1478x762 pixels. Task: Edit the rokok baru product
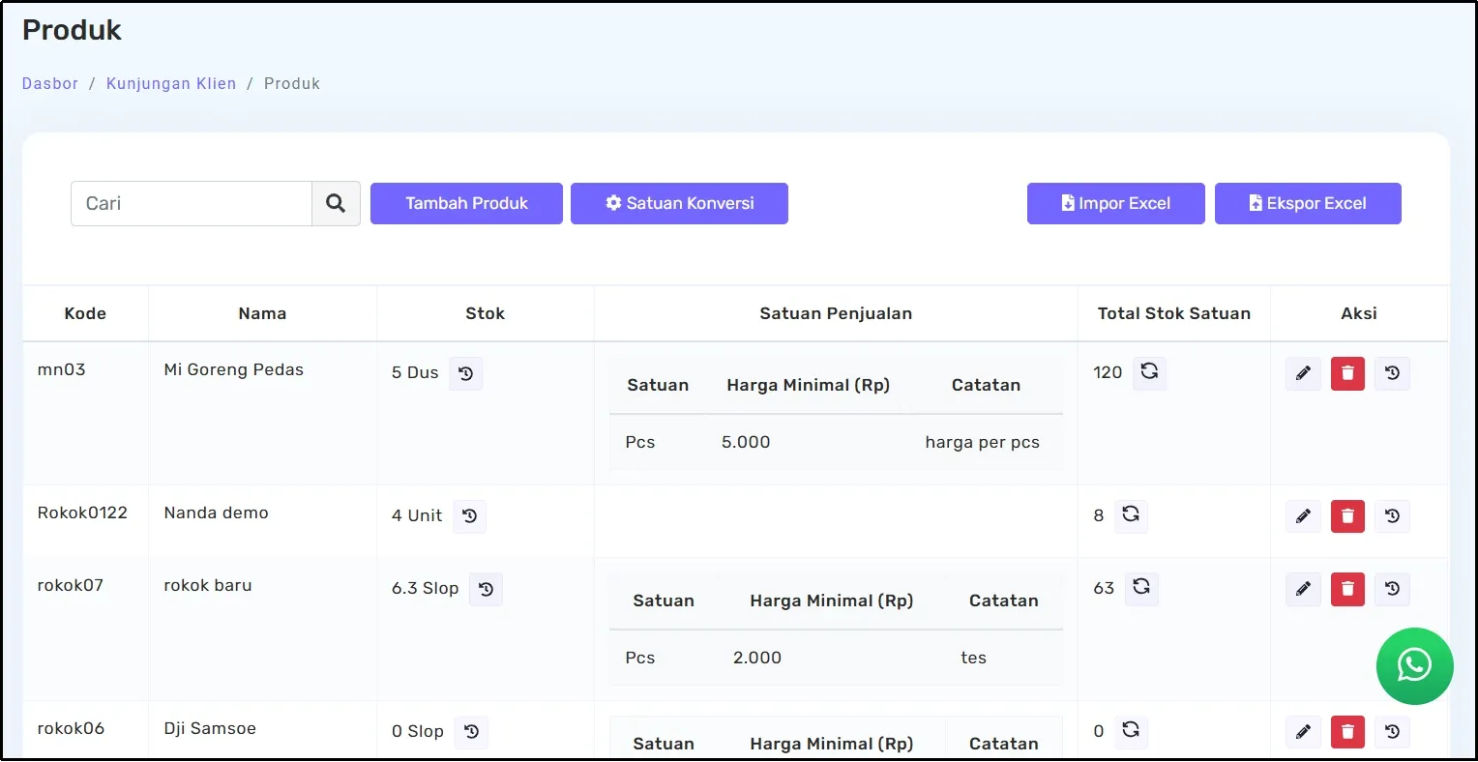[x=1303, y=589]
